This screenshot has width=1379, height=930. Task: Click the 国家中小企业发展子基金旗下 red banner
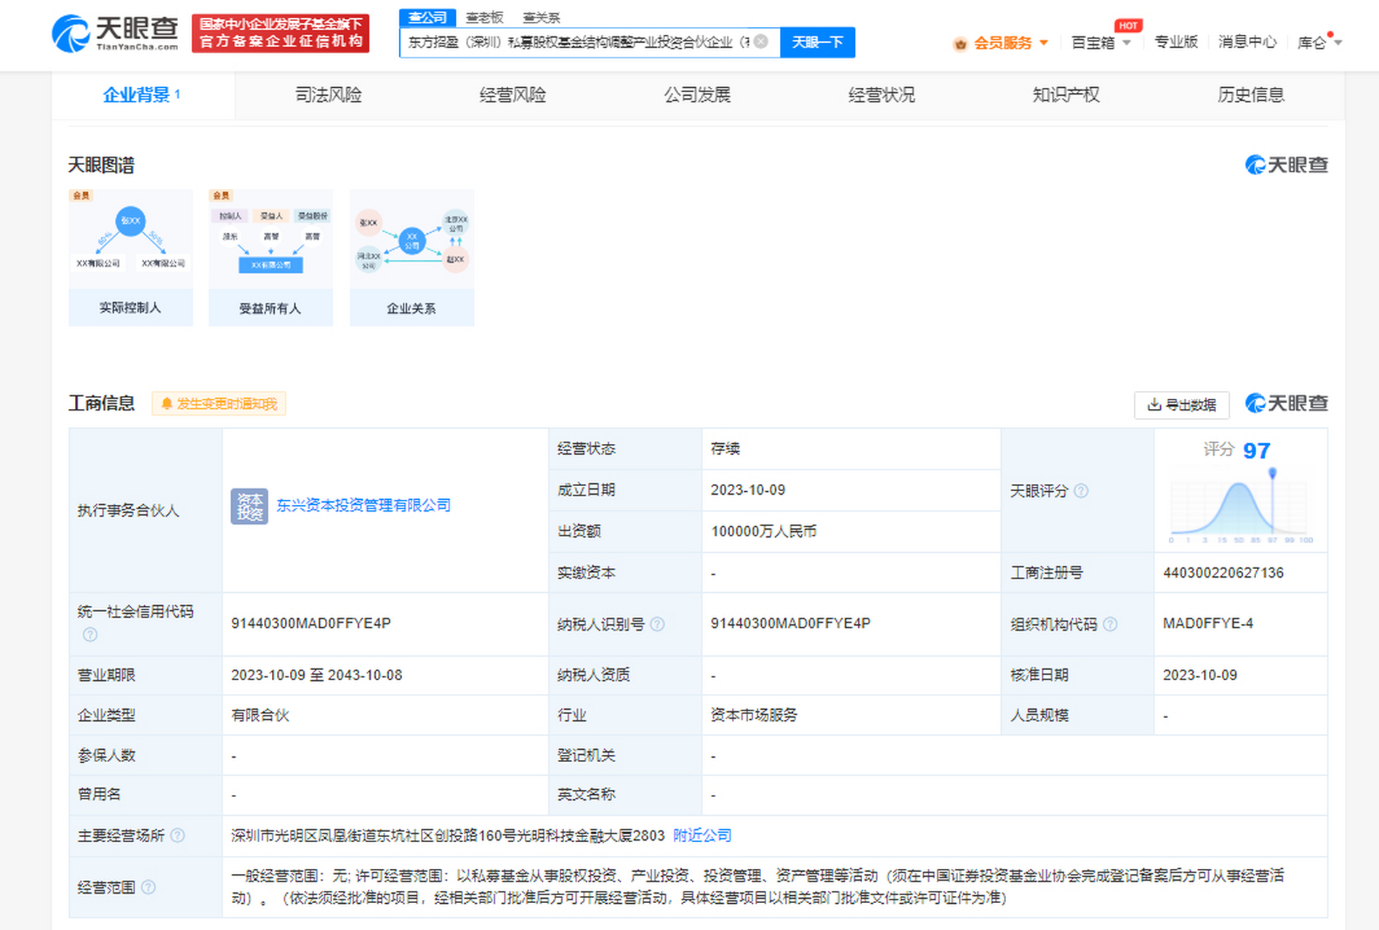[281, 33]
